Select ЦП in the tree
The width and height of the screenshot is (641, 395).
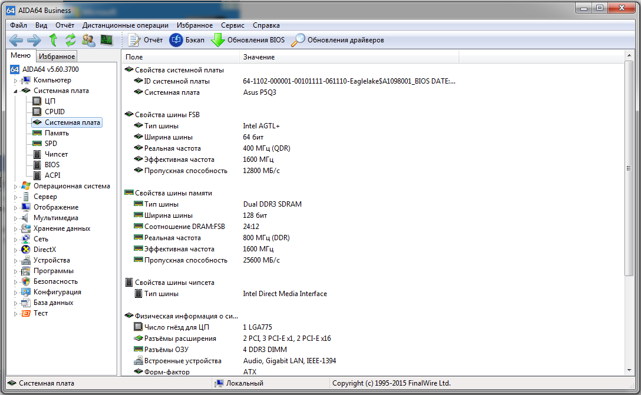50,101
